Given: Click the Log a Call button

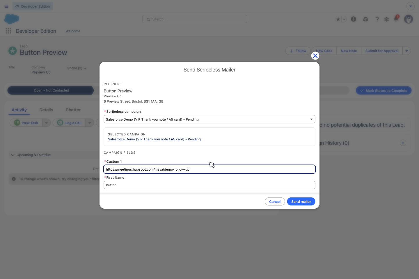Looking at the screenshot, I should (x=69, y=123).
